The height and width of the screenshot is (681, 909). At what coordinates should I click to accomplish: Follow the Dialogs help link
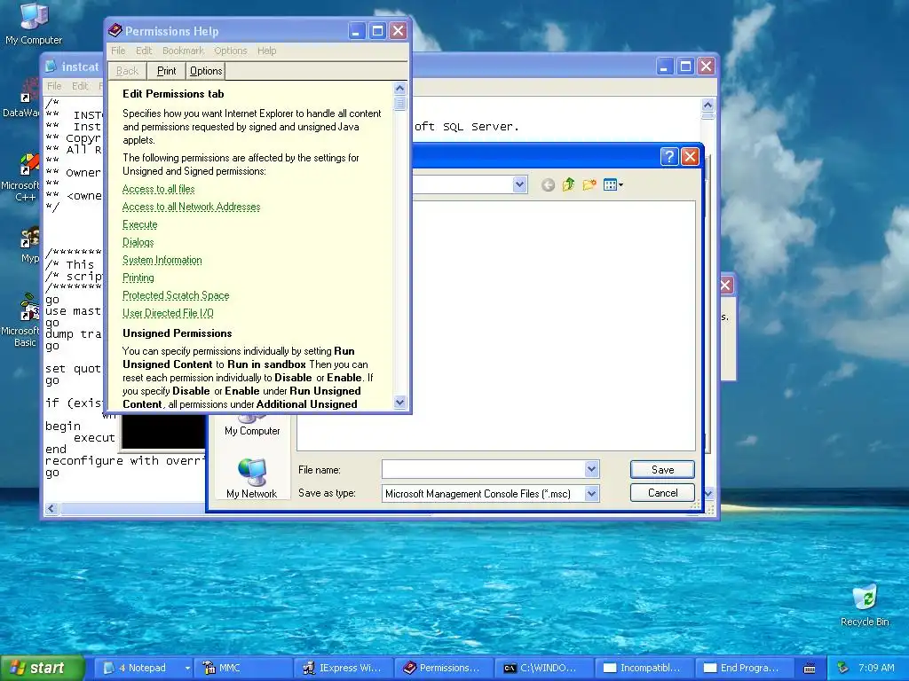[138, 242]
